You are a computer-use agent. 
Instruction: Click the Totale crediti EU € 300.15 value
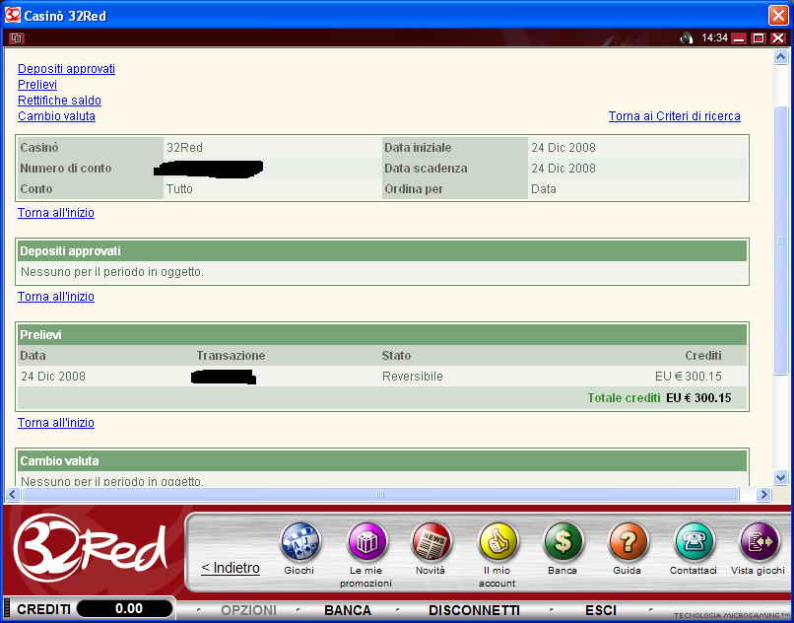698,398
